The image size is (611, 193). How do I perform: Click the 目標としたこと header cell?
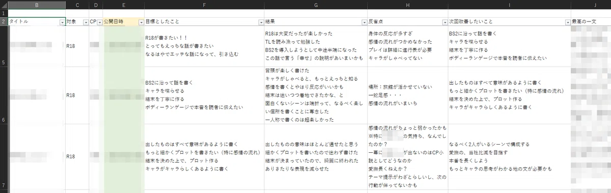click(x=204, y=22)
